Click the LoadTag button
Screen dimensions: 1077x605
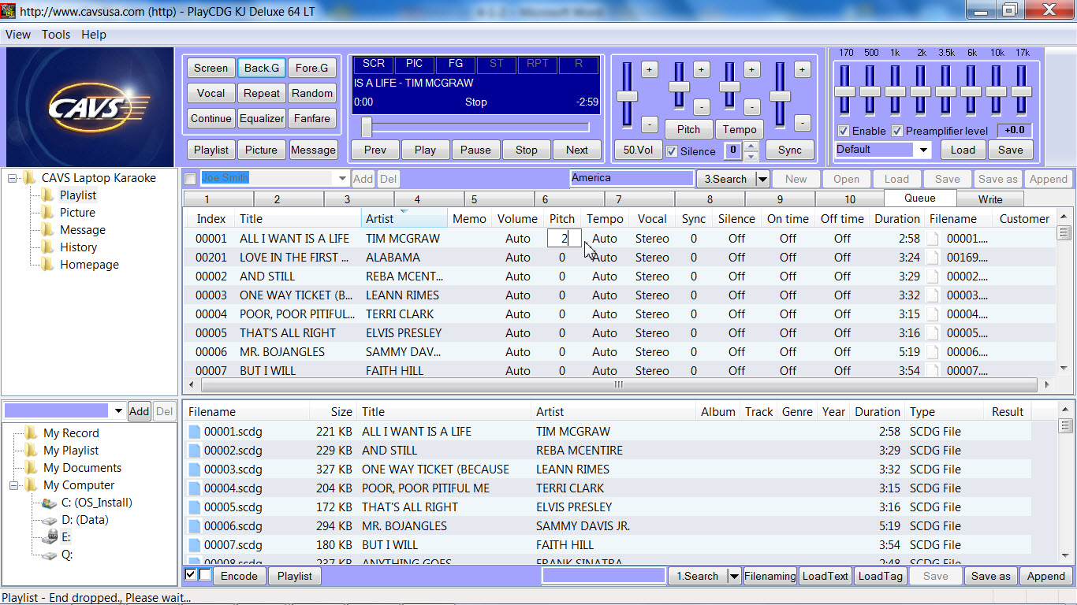880,576
